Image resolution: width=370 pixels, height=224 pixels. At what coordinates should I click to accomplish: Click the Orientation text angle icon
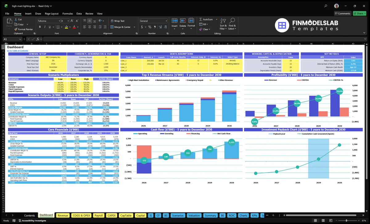point(101,21)
